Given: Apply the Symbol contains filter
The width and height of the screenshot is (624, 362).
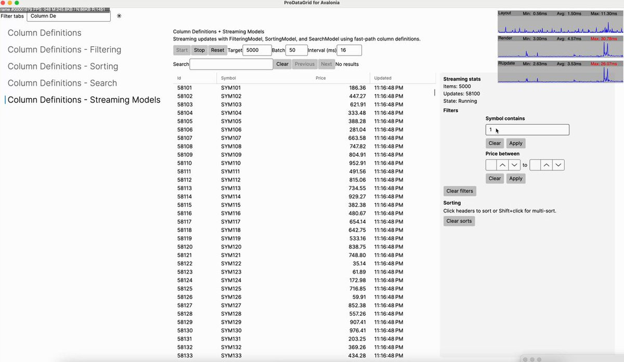Looking at the screenshot, I should point(516,143).
